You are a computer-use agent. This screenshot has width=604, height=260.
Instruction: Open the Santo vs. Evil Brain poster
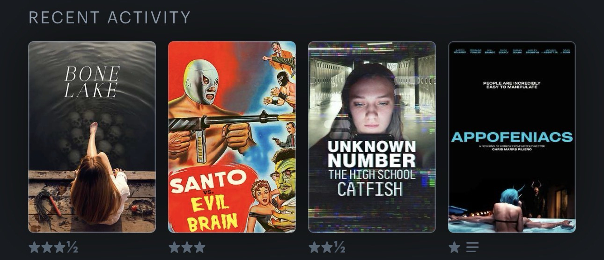pyautogui.click(x=232, y=137)
